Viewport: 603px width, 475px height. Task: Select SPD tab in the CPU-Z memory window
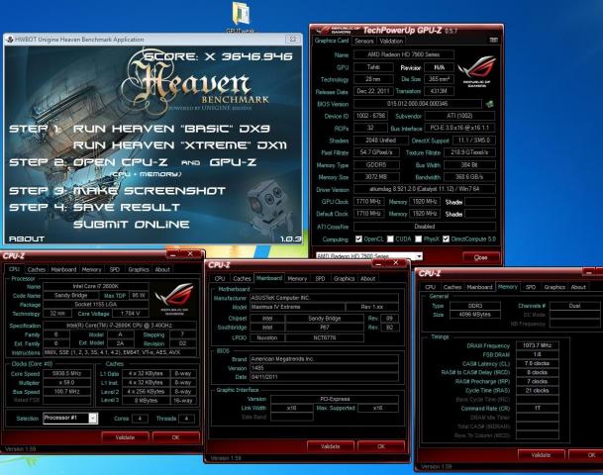(531, 287)
